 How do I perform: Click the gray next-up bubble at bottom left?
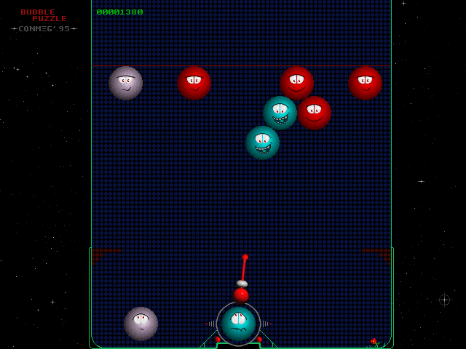(141, 324)
